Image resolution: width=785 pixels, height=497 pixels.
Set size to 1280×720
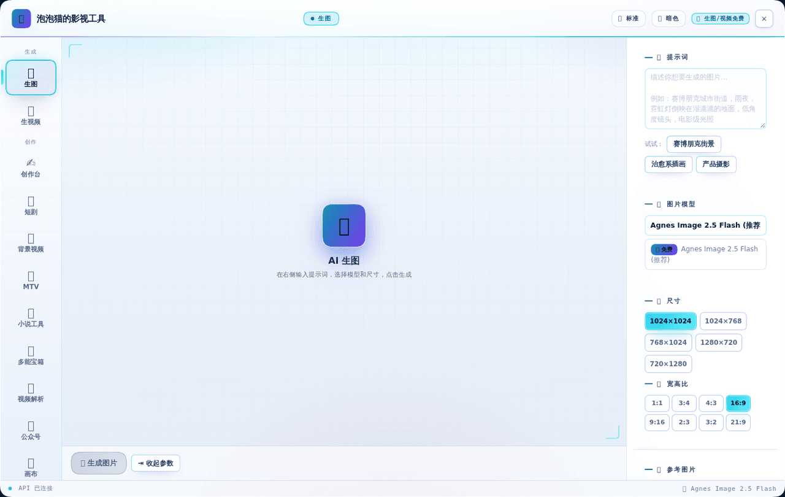point(719,342)
